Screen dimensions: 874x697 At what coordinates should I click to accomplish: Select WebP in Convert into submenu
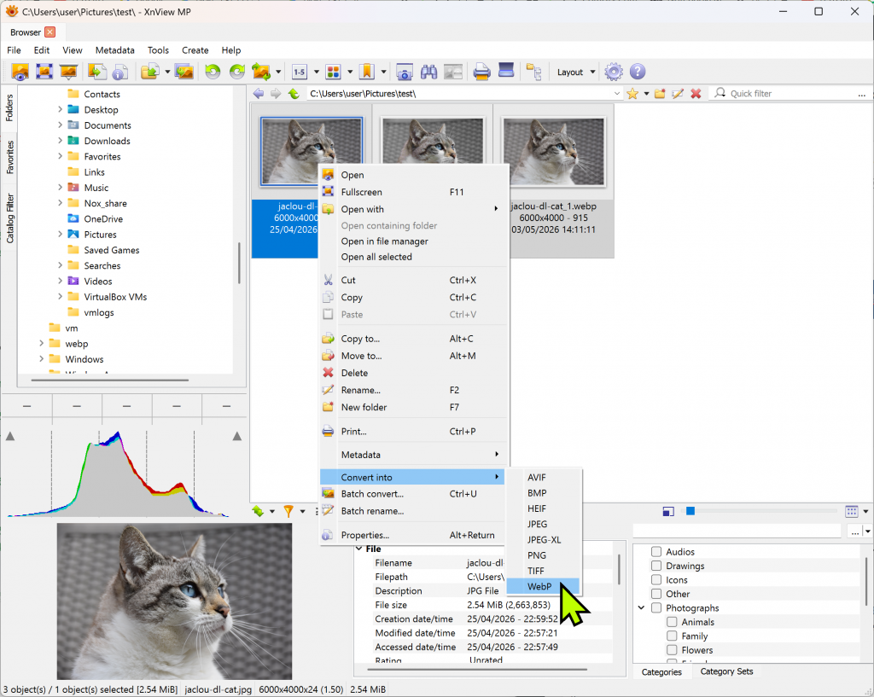point(544,587)
